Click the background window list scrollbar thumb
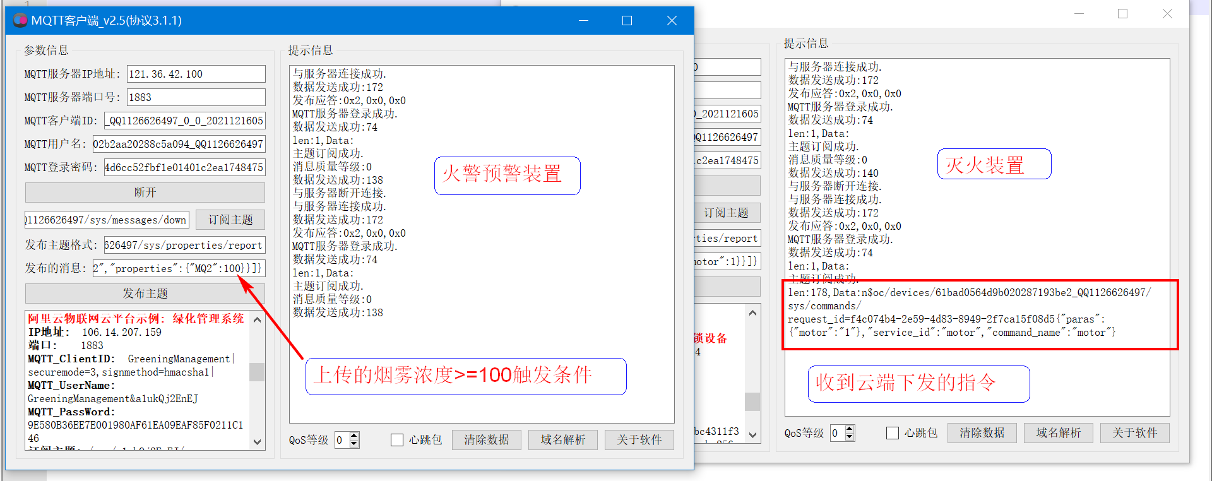The width and height of the screenshot is (1212, 481). coord(752,401)
